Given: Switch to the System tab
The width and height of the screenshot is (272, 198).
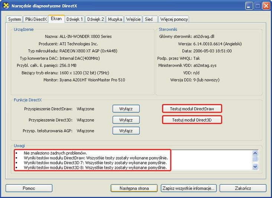Looking at the screenshot, I should (14, 19).
